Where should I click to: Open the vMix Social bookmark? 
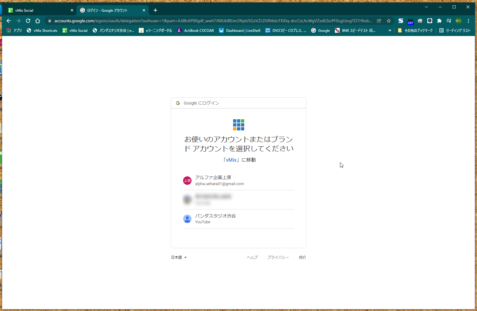[x=75, y=30]
